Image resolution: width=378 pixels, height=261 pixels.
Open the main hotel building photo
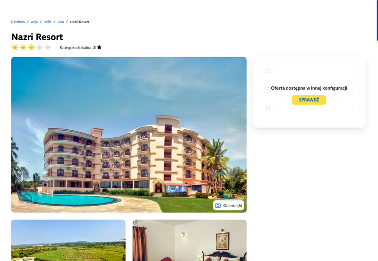click(129, 135)
